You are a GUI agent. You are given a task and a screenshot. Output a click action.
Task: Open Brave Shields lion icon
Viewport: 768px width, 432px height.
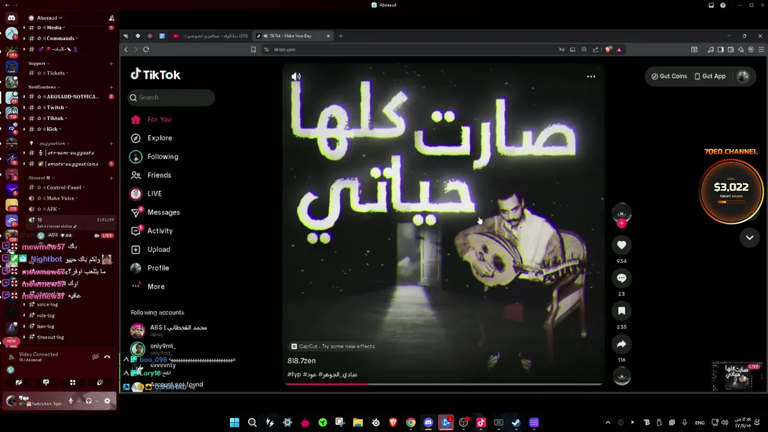pos(608,50)
